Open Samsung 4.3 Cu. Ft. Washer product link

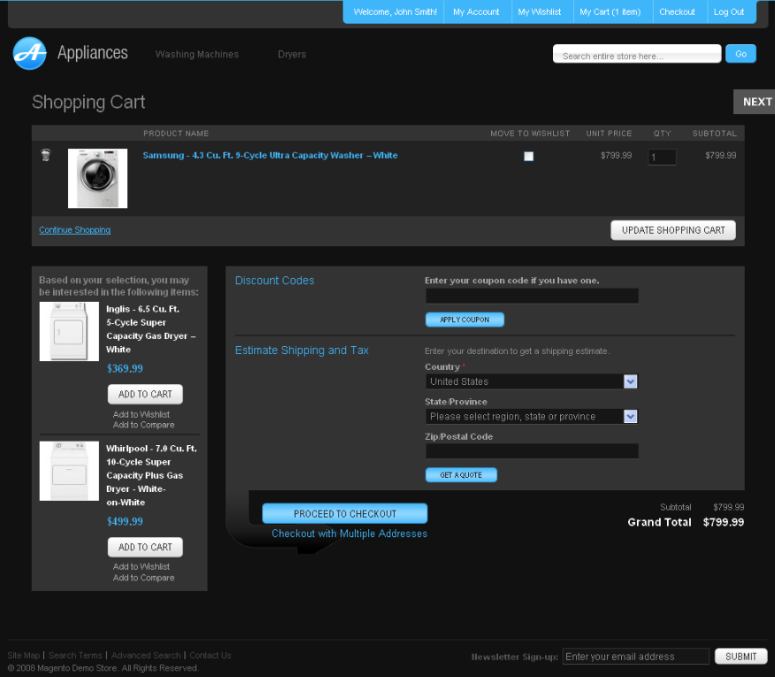coord(270,155)
